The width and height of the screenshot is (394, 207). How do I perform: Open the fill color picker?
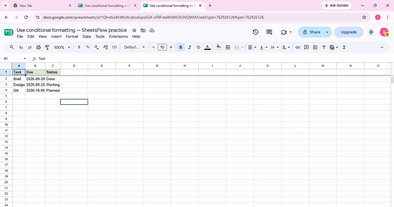pos(219,47)
